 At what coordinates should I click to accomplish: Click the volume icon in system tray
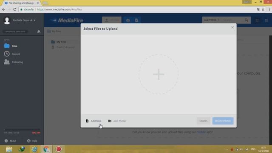point(241,149)
